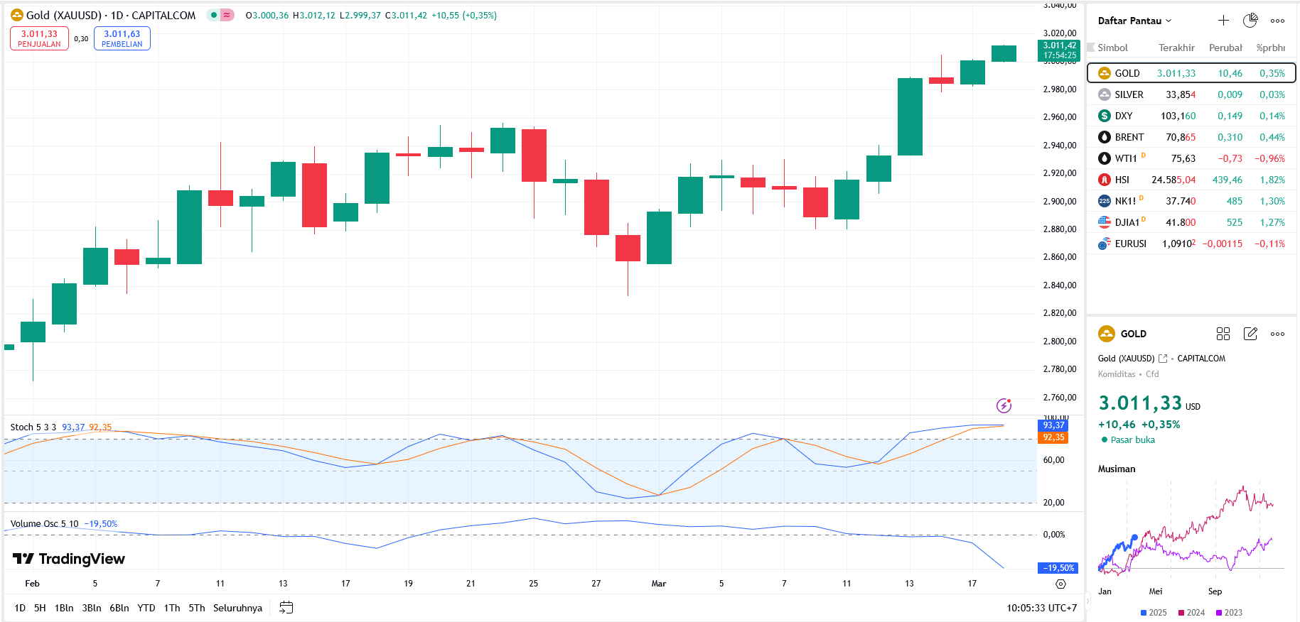
Task: Click the PEMBELIAN buy button
Action: (122, 38)
